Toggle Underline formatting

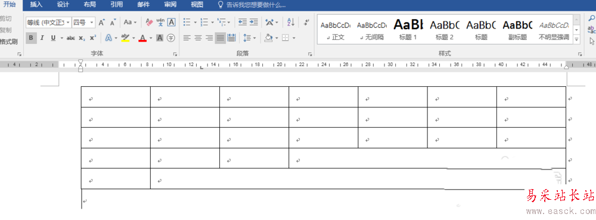click(x=53, y=38)
